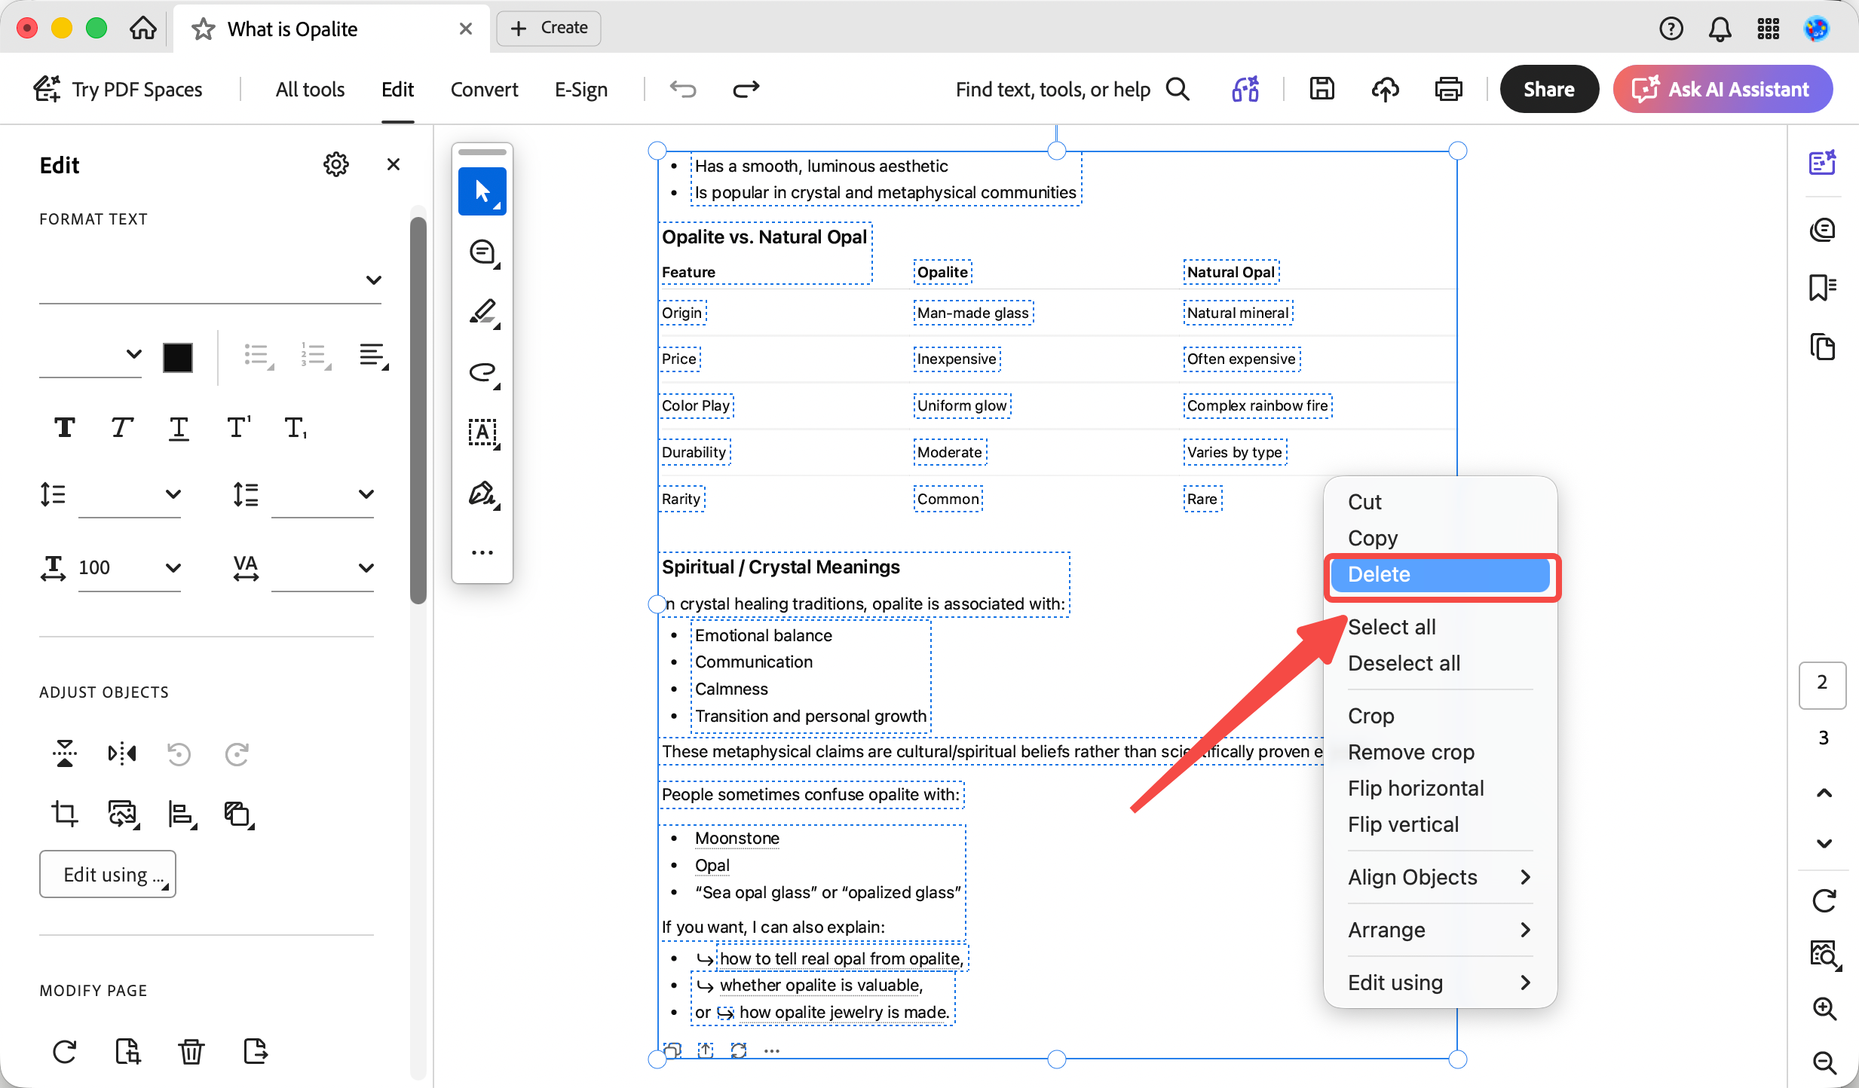
Task: Open horizontal scaling 100 dropdown
Action: pos(173,567)
